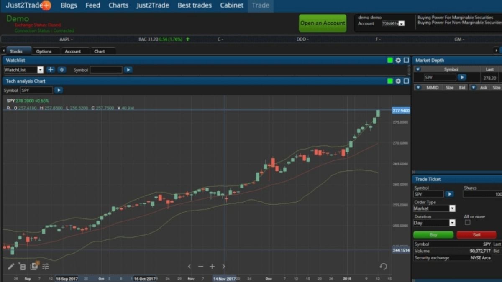
Task: Open the WatchList dropdown selector
Action: [x=40, y=69]
